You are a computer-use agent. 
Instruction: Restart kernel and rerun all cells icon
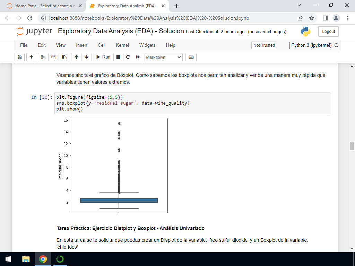138,57
